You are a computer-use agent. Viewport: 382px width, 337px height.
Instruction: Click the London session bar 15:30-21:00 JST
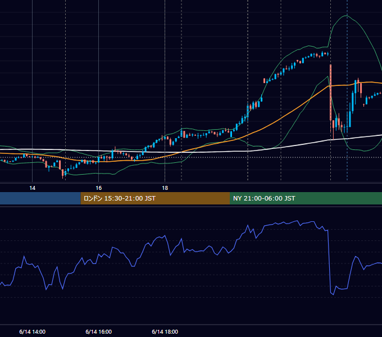pyautogui.click(x=155, y=198)
